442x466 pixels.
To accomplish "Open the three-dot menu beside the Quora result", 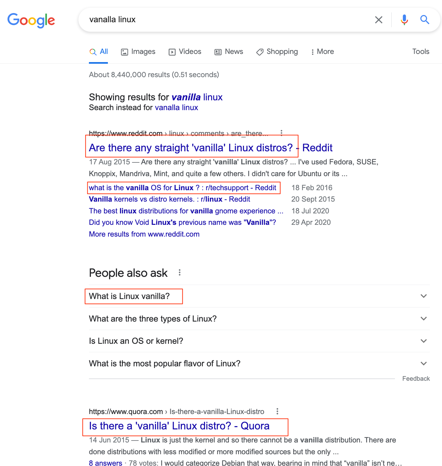I will (x=277, y=411).
